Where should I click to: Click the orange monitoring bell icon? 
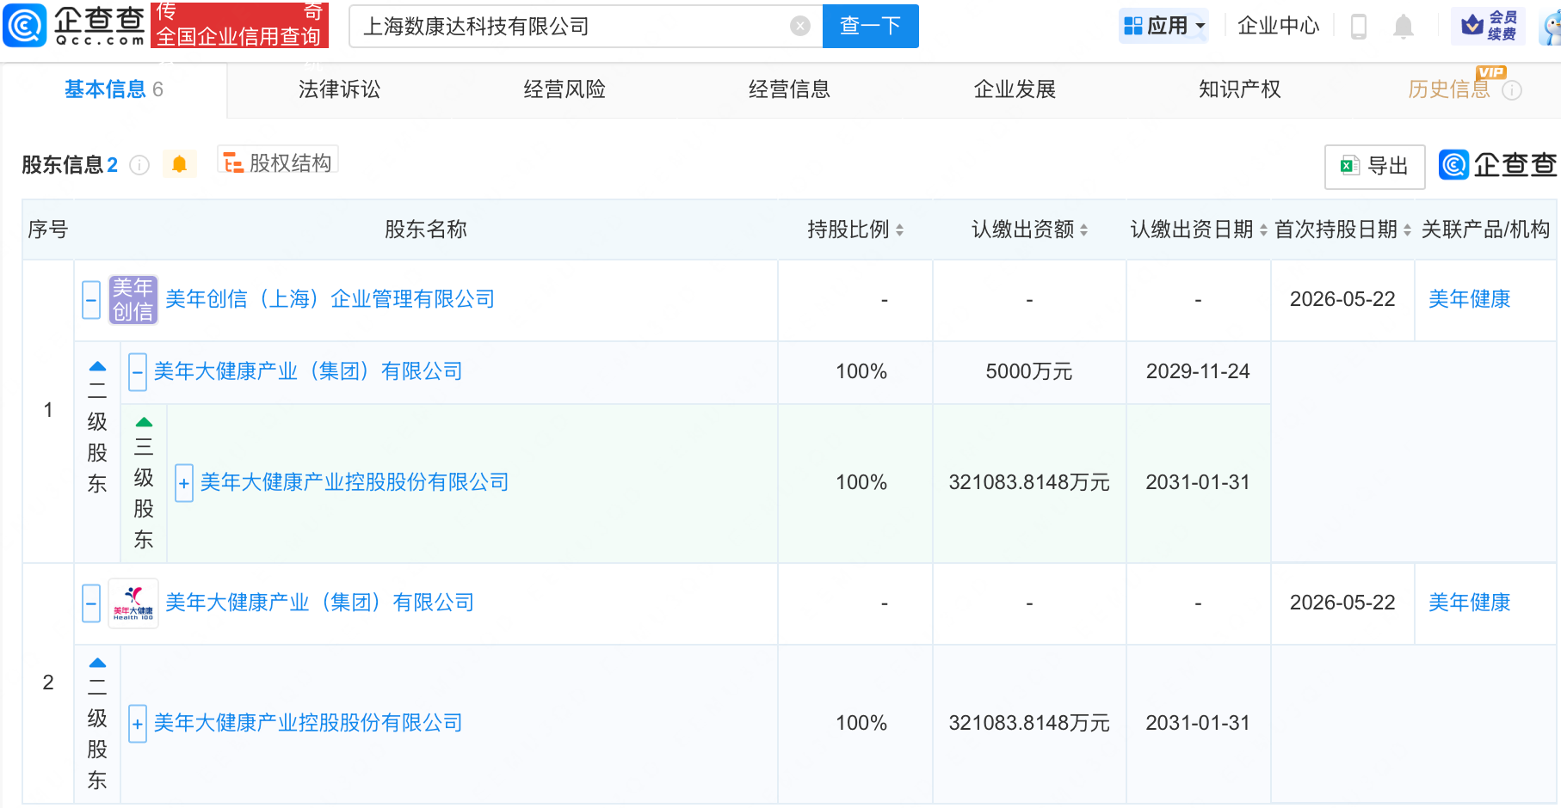tap(179, 164)
